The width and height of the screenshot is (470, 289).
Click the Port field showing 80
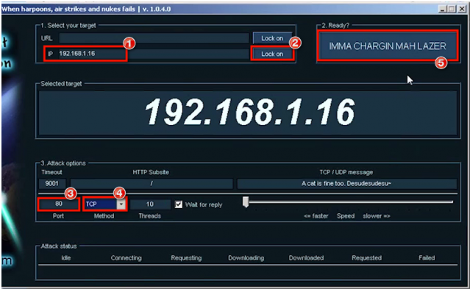pyautogui.click(x=59, y=204)
